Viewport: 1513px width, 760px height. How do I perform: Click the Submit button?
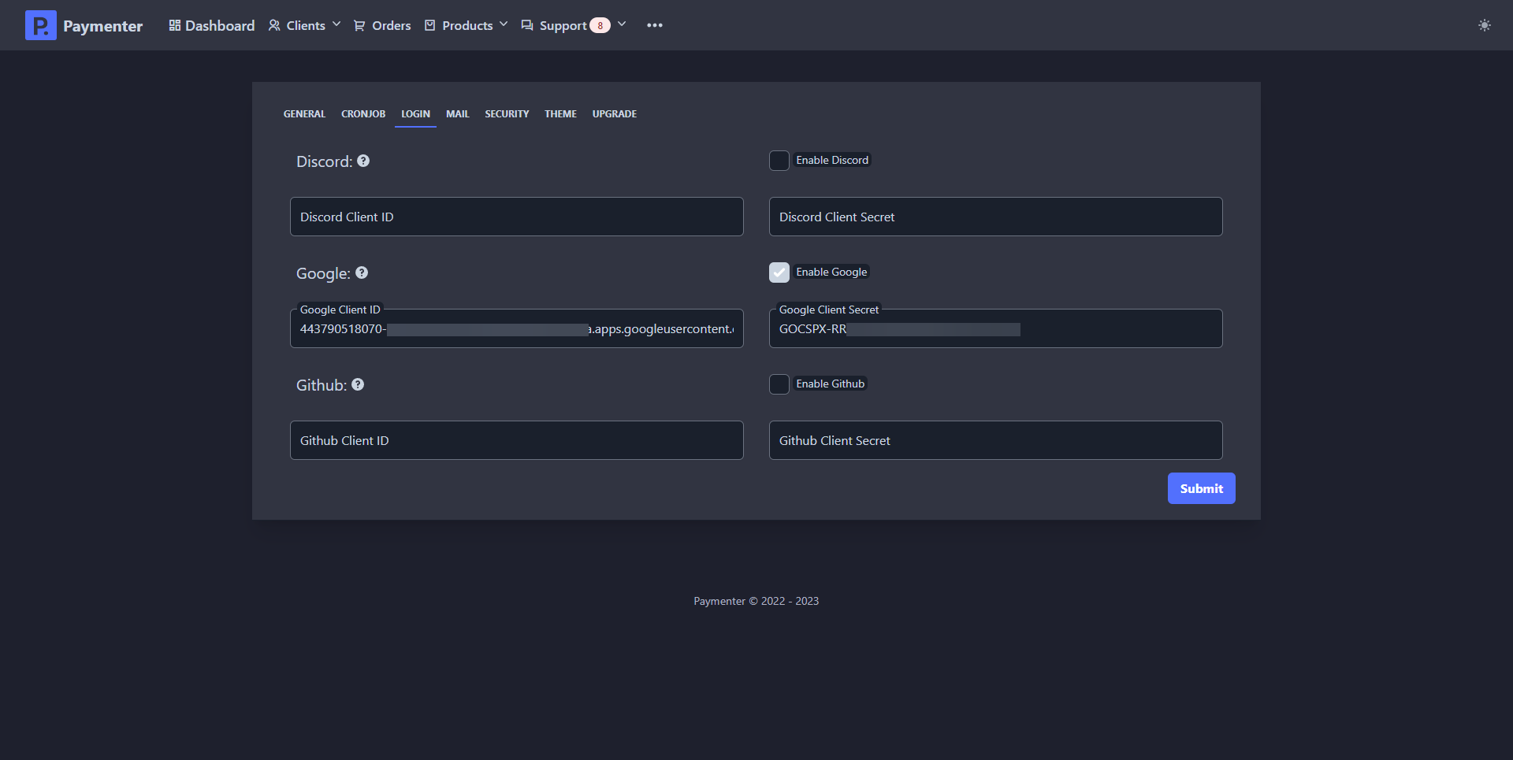(x=1201, y=488)
